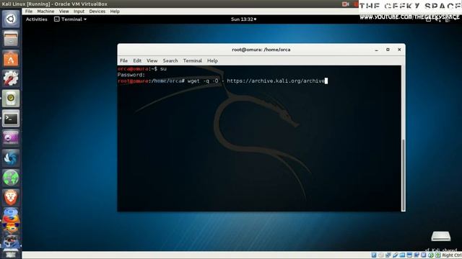Open the terminal Search menu
This screenshot has width=462, height=259.
(x=170, y=60)
